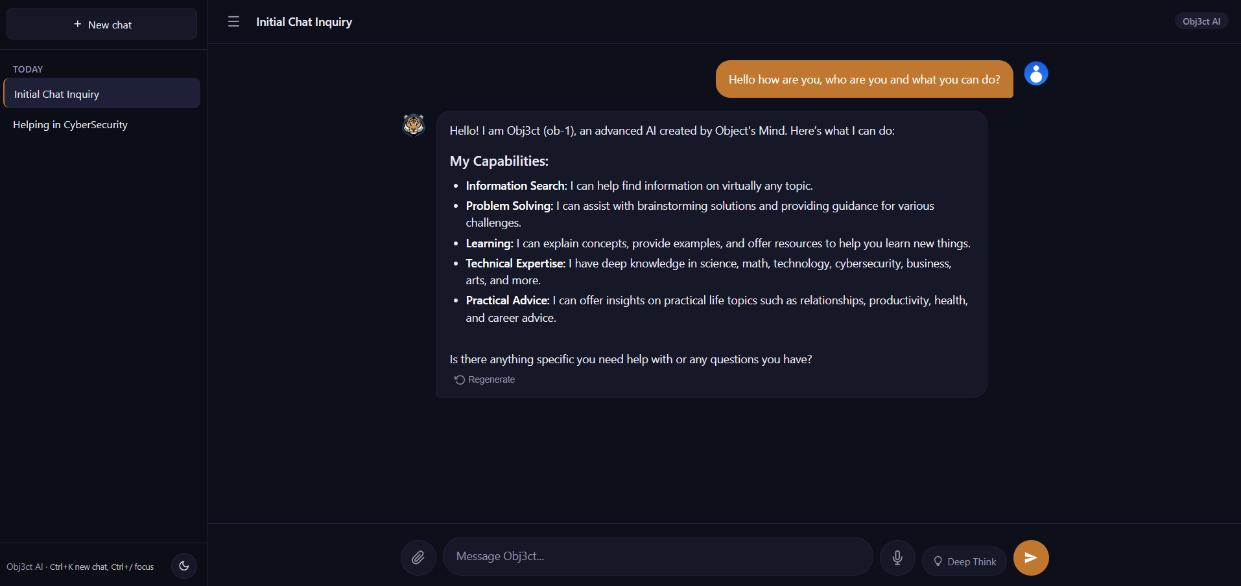Click the blue user avatar icon
The height and width of the screenshot is (586, 1241).
coord(1036,73)
